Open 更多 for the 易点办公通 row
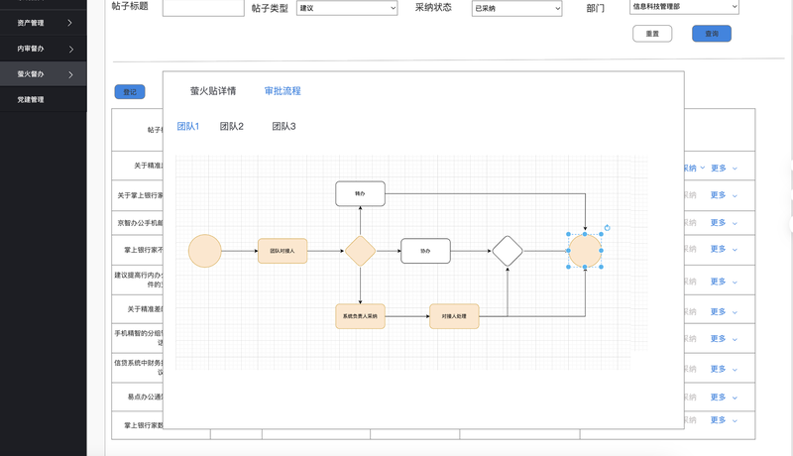Image resolution: width=793 pixels, height=456 pixels. [724, 398]
